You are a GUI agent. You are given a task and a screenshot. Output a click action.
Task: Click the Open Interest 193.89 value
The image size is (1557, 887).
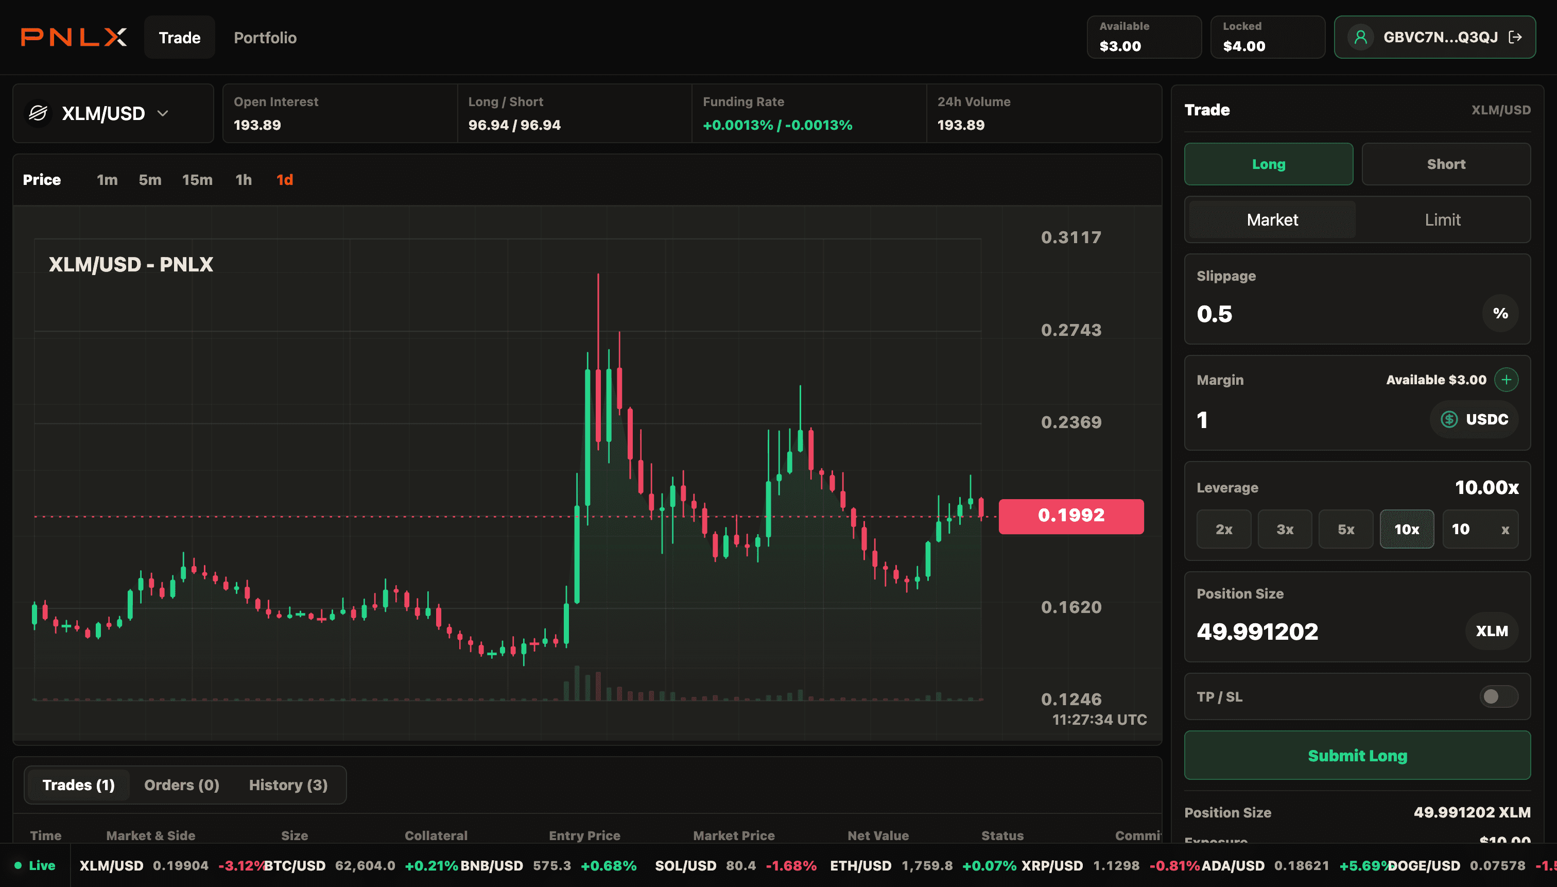(x=257, y=125)
